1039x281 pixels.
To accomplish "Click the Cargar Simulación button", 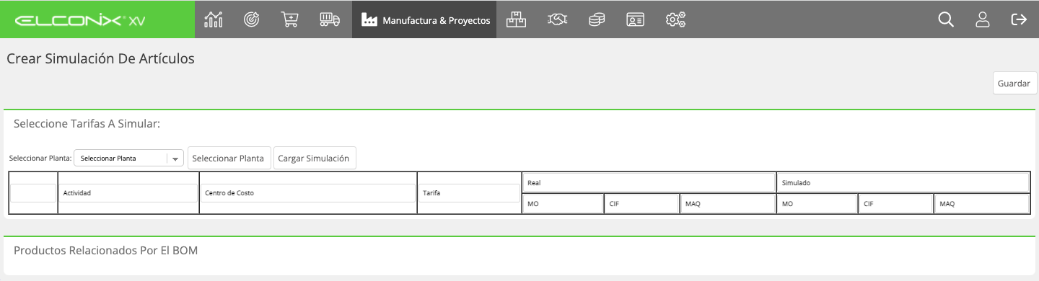I will point(314,159).
